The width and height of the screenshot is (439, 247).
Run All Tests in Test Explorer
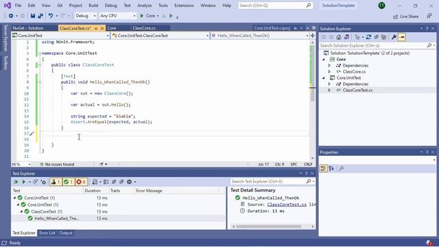coord(16,182)
